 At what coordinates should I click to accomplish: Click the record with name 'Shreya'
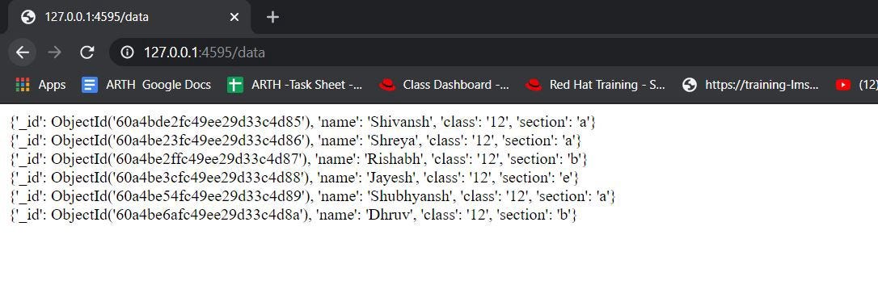click(x=296, y=140)
